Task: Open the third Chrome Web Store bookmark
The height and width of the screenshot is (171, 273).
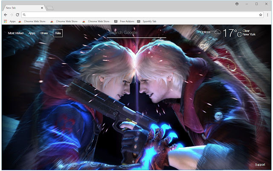Action: 96,21
